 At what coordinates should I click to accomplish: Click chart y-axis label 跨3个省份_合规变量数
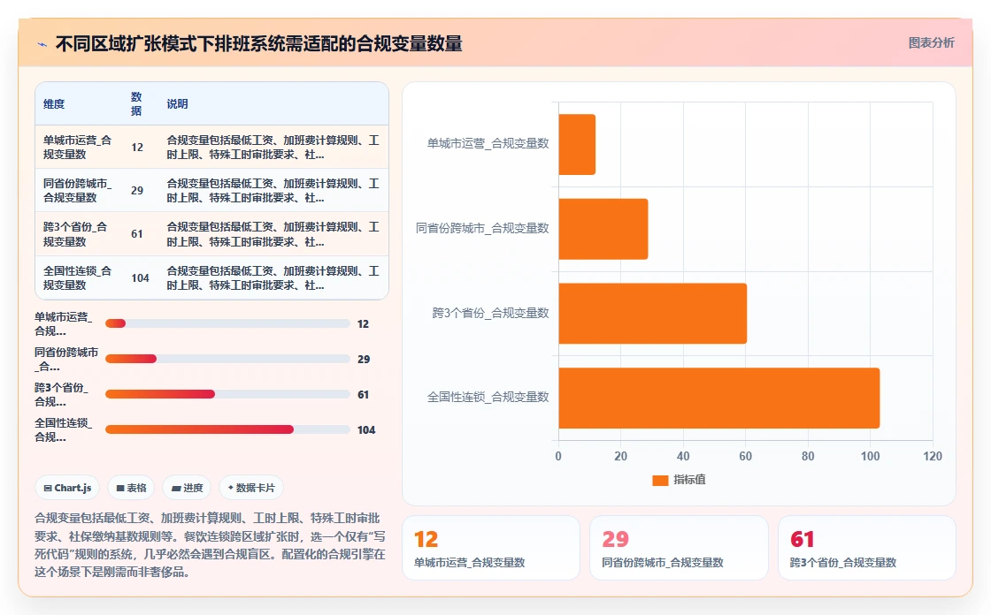point(490,313)
